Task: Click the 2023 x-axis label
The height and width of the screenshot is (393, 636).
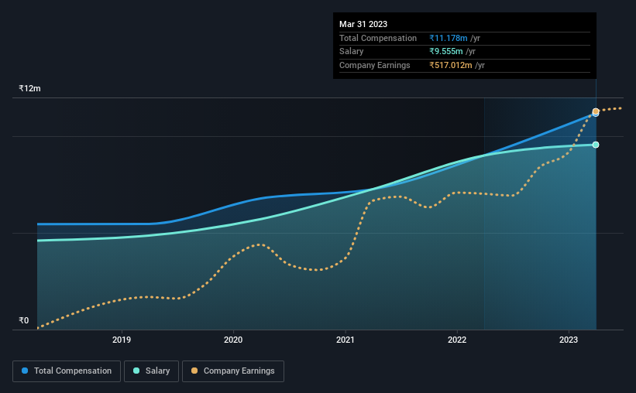Action: [569, 340]
